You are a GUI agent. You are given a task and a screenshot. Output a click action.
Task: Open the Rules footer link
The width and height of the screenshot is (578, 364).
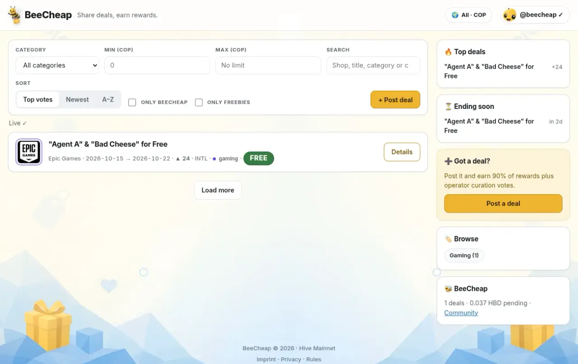coord(314,359)
